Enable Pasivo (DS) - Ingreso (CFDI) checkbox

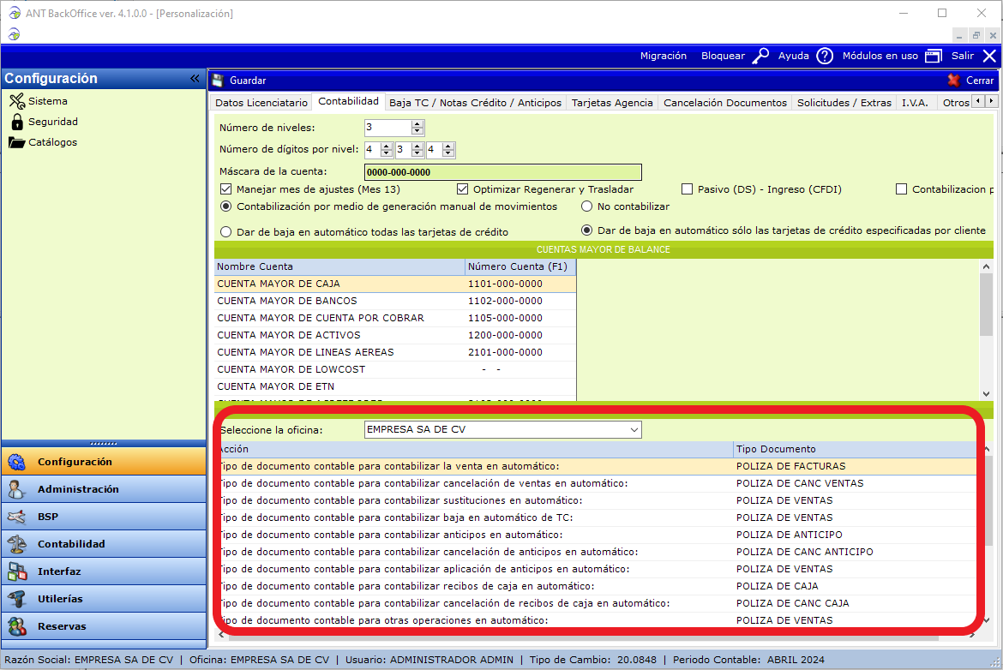tap(687, 189)
